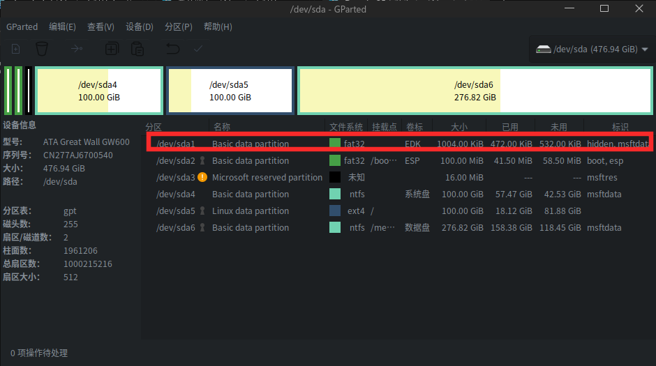Open the 查看(V) menu
The image size is (656, 366).
coord(100,26)
